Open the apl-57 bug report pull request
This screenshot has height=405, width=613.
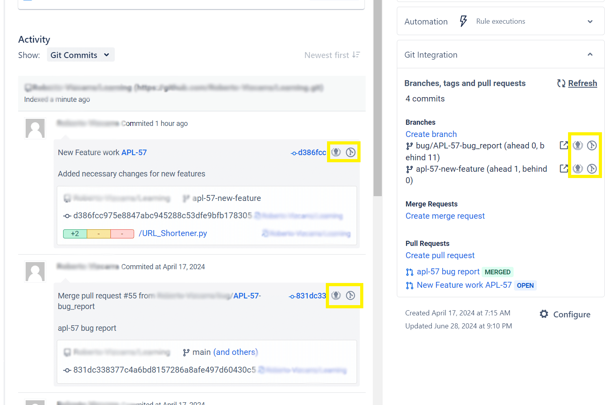pos(448,272)
